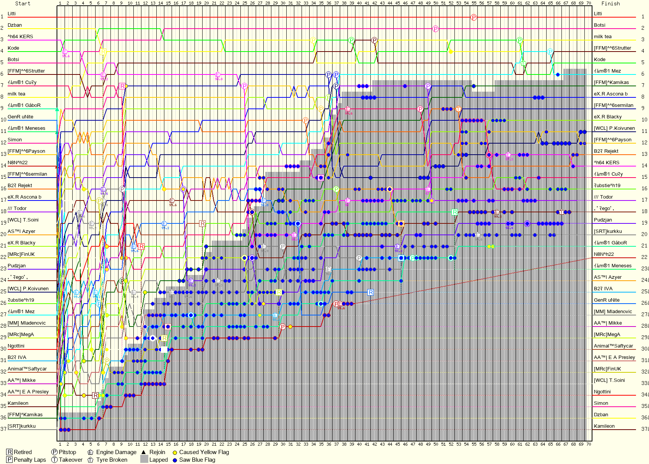This screenshot has height=464, width=649.
Task: Select 'N8N^h22' in the Start list
Action: pyautogui.click(x=18, y=162)
